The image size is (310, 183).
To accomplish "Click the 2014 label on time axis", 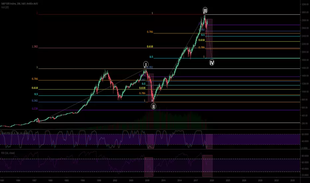I will tap(180, 180).
